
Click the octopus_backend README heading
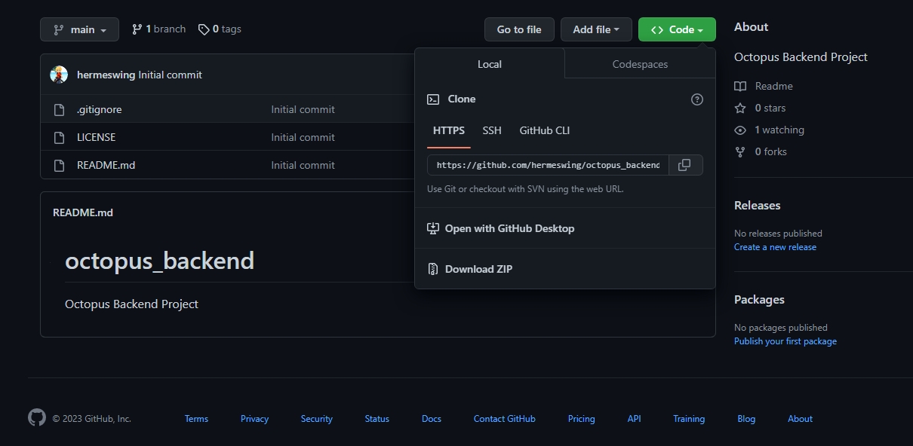(x=160, y=261)
